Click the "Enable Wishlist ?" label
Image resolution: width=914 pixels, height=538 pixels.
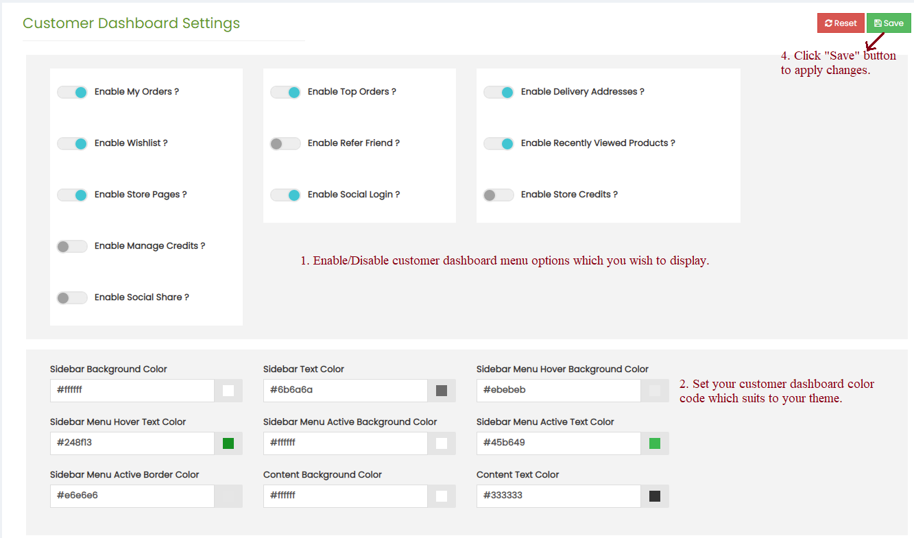(131, 143)
